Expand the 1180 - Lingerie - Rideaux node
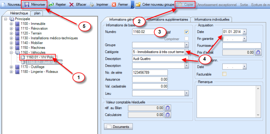270x134 pixels. (x=11, y=72)
